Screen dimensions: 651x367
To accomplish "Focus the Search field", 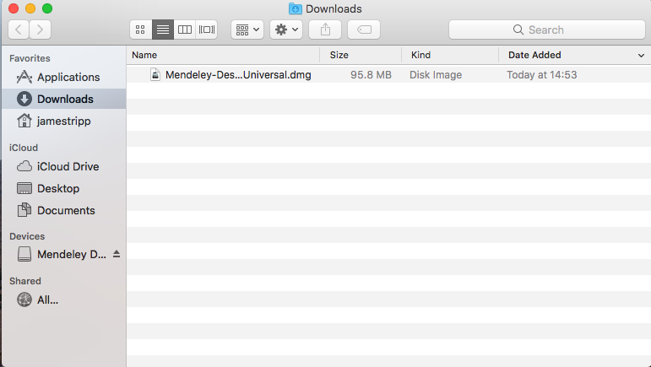I will pyautogui.click(x=547, y=30).
